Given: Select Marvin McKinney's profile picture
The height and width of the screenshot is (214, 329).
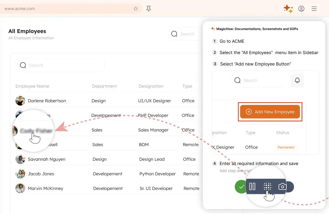Looking at the screenshot, I should pyautogui.click(x=20, y=188).
